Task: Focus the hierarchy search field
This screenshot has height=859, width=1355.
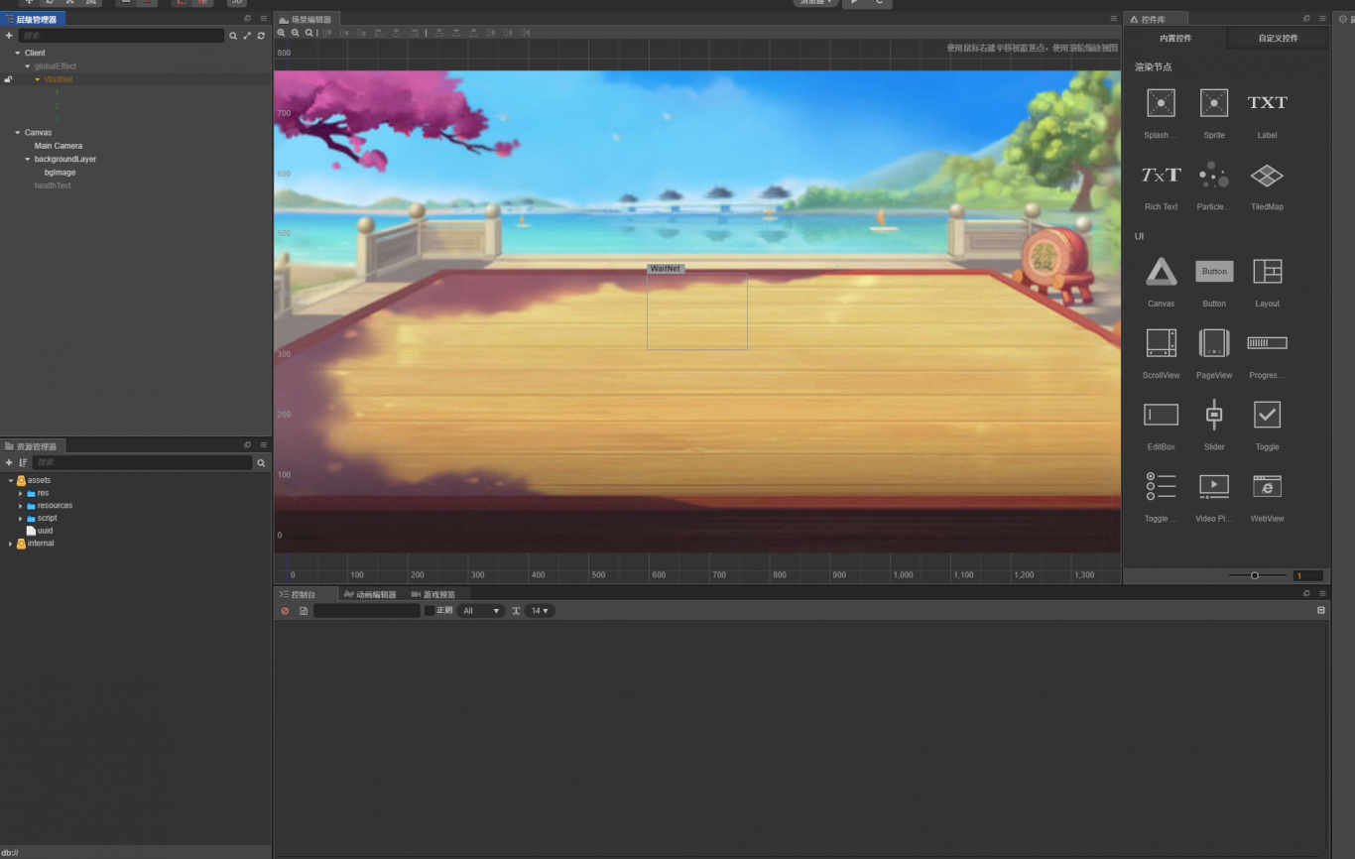Action: [x=121, y=36]
